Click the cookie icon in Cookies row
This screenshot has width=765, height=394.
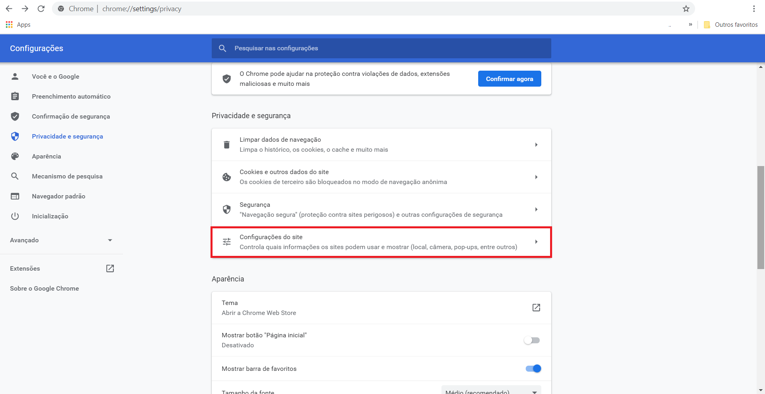227,177
